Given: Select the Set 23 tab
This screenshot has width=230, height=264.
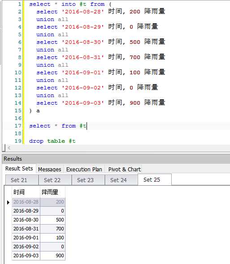Looking at the screenshot, I should [88, 180].
